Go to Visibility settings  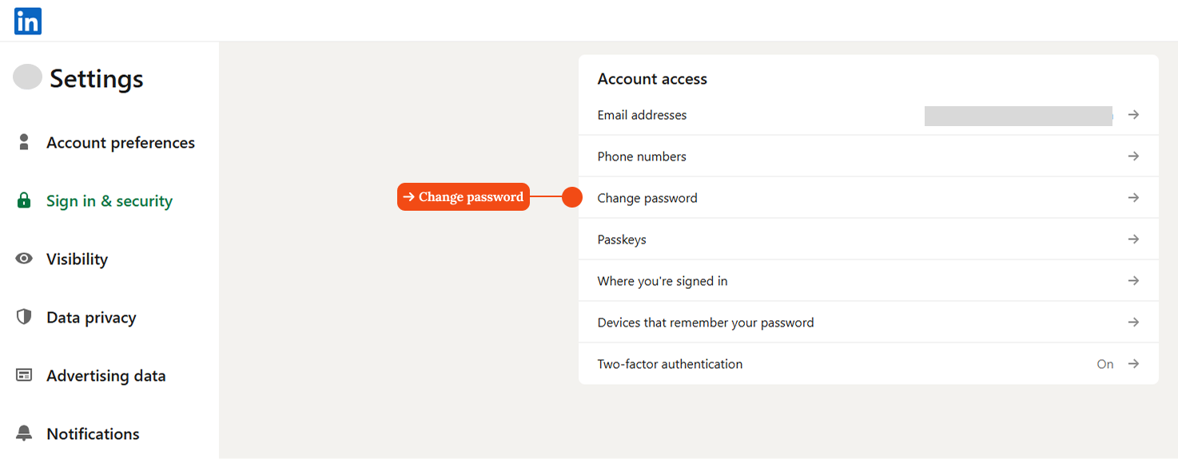[x=77, y=259]
